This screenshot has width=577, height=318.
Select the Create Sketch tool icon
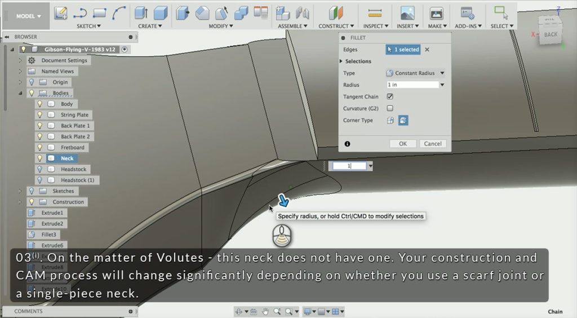tap(61, 13)
